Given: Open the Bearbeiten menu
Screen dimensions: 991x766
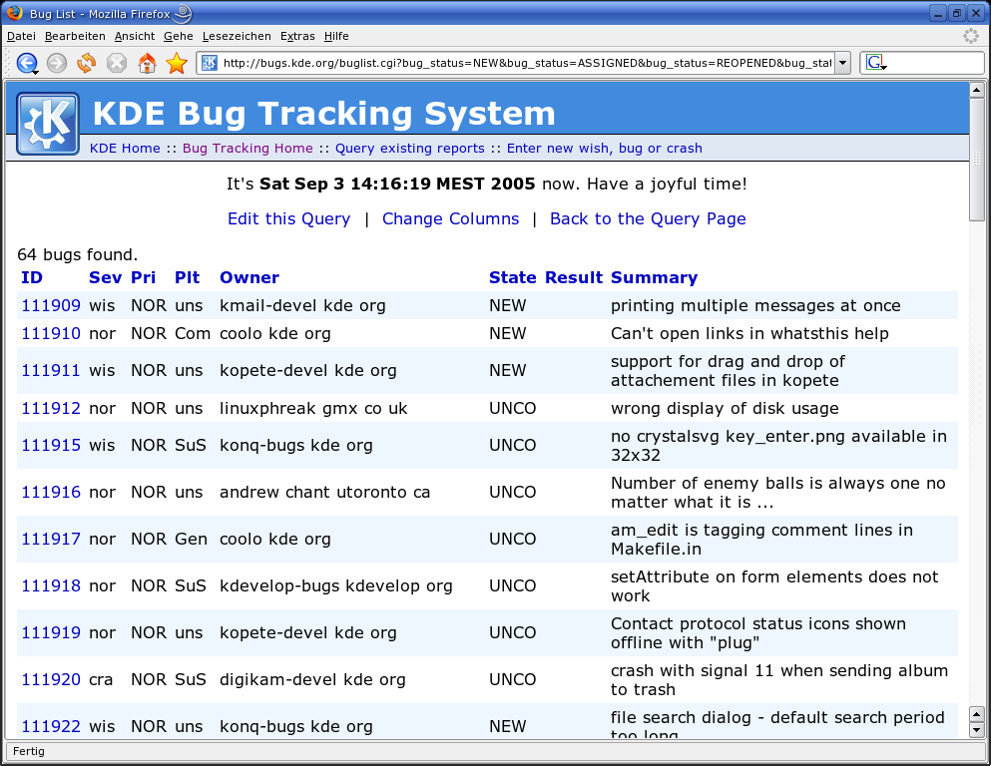Looking at the screenshot, I should pos(75,36).
